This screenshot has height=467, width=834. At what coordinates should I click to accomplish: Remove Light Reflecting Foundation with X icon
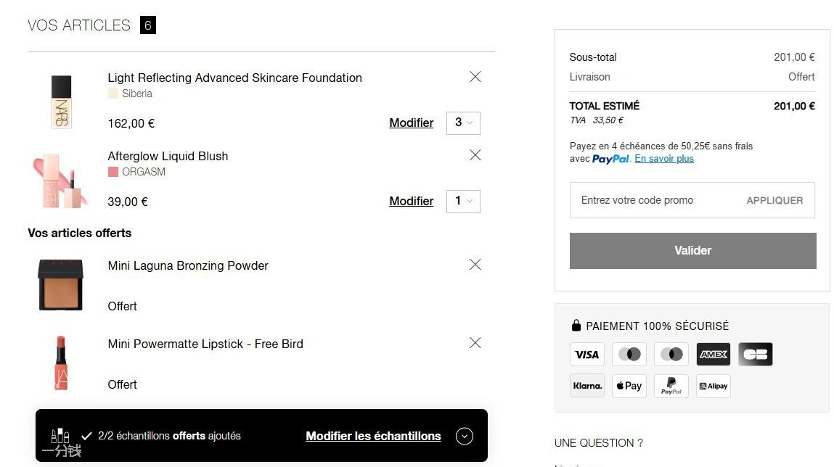click(475, 77)
